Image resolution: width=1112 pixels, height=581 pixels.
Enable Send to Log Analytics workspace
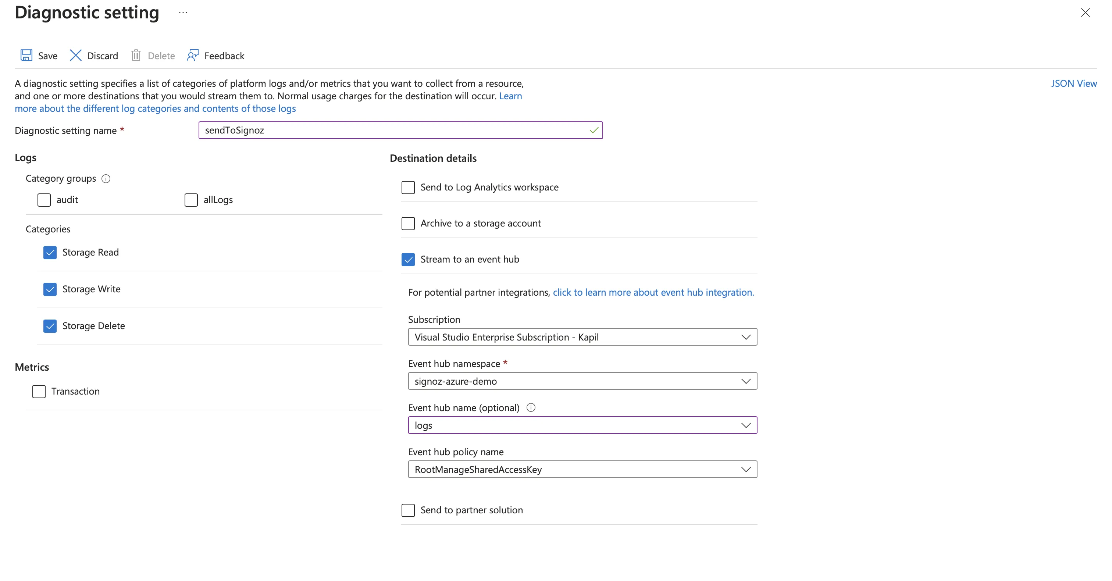(x=407, y=187)
